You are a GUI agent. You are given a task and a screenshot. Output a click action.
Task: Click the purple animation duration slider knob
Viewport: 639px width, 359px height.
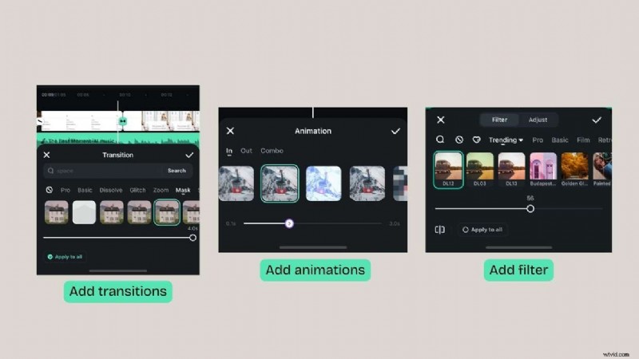[289, 223]
